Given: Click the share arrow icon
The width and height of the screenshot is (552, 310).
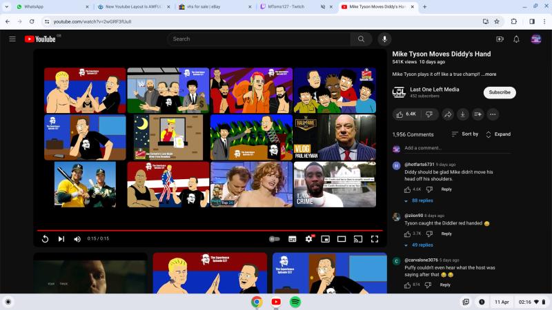Looking at the screenshot, I should (448, 114).
